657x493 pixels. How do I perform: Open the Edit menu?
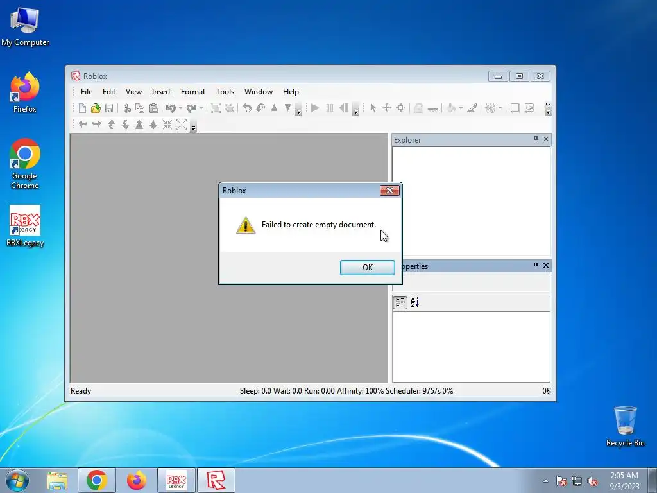click(x=109, y=92)
